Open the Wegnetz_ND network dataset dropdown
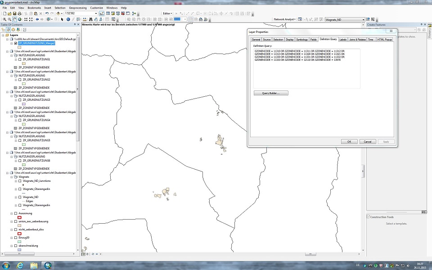 pos(363,20)
